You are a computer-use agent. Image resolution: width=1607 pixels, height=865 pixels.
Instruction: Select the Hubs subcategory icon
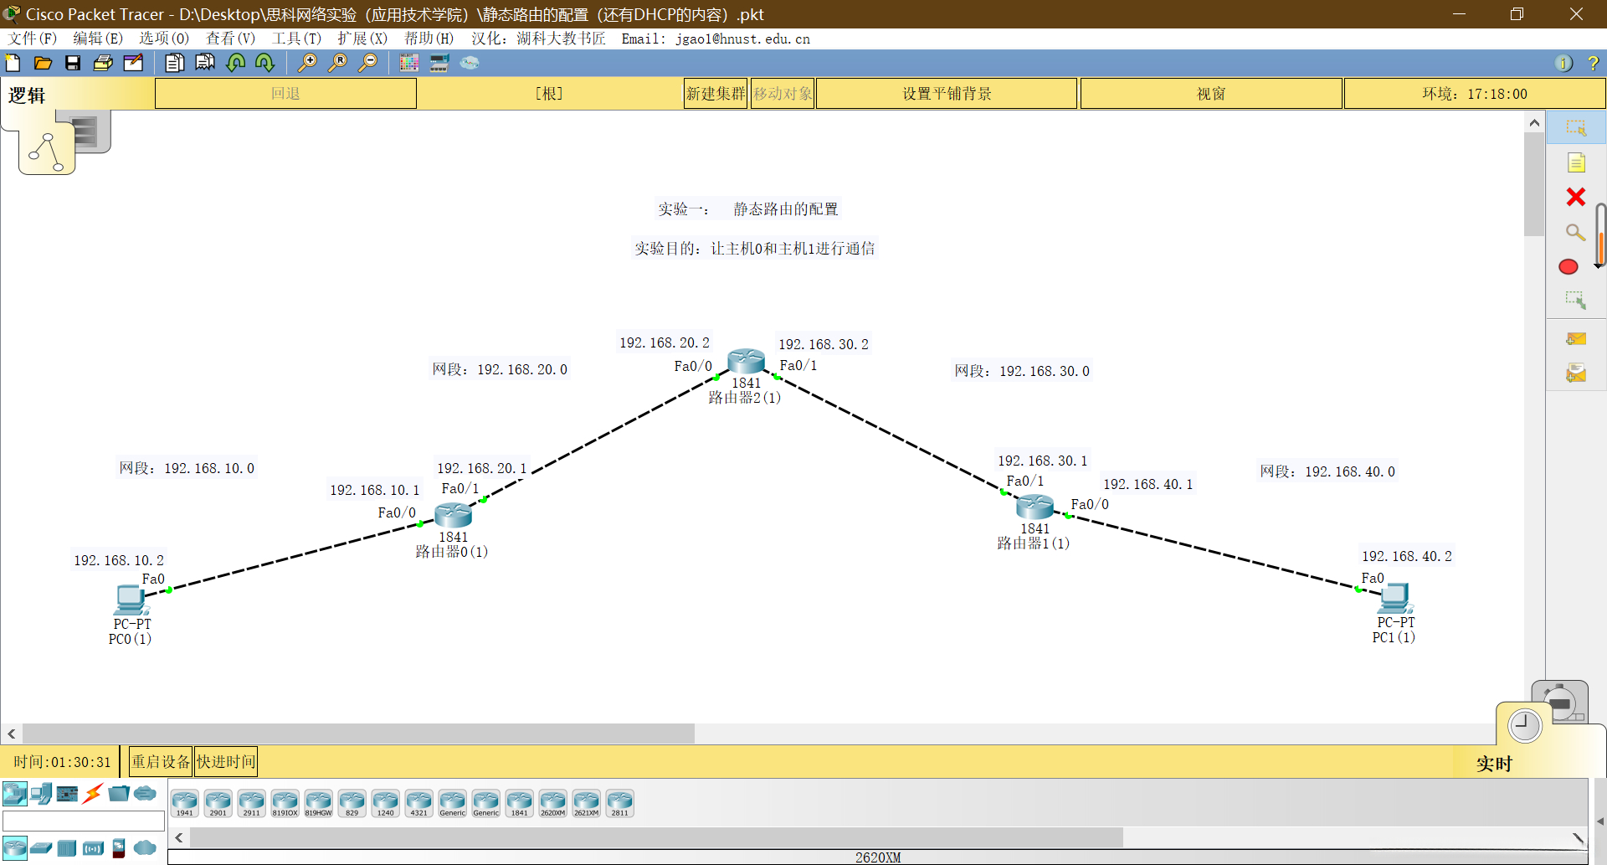point(67,848)
